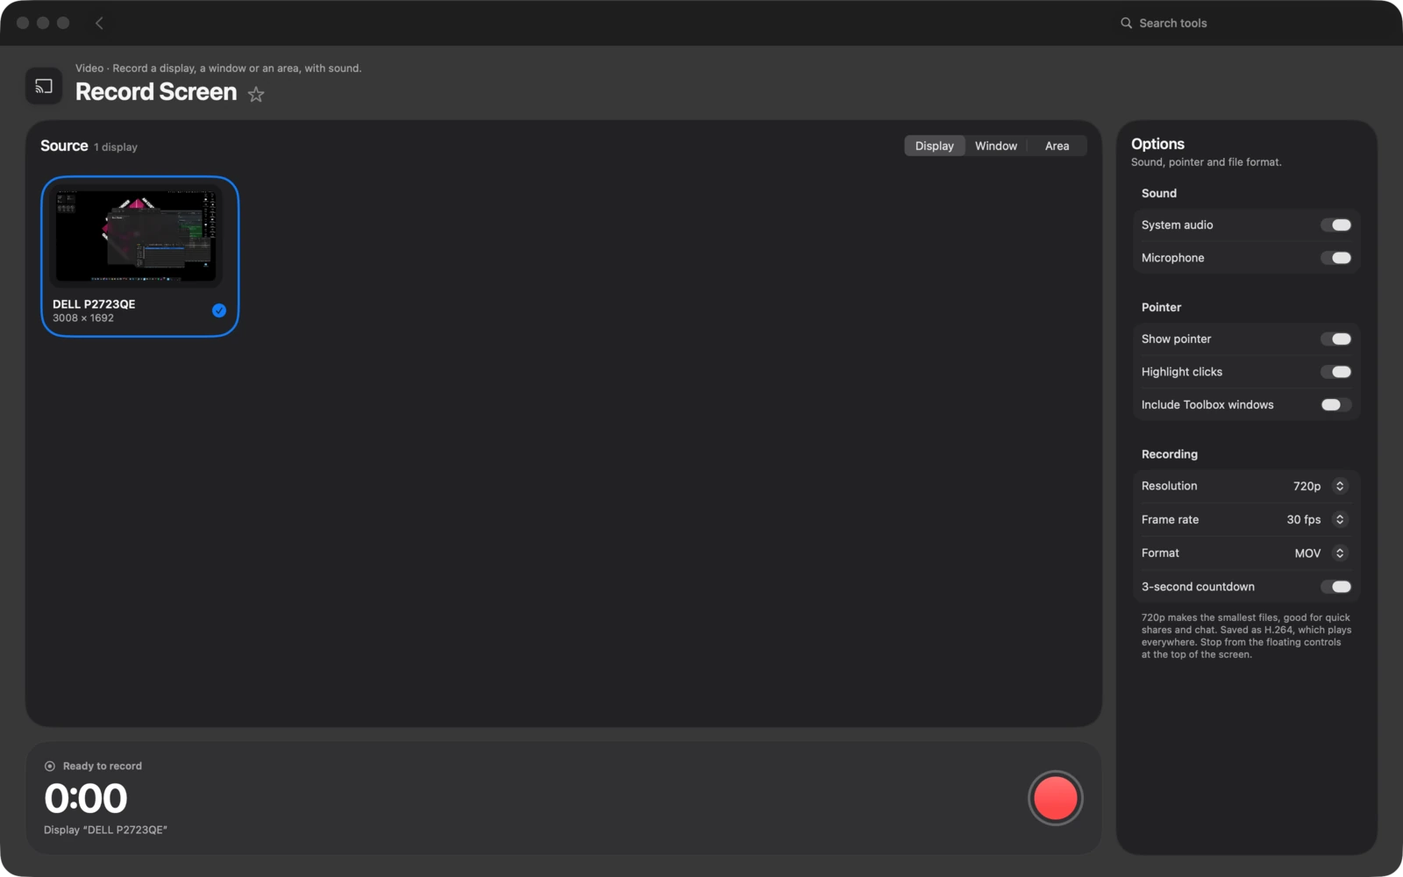This screenshot has width=1403, height=877.
Task: Click the Ready to record status icon
Action: (50, 766)
